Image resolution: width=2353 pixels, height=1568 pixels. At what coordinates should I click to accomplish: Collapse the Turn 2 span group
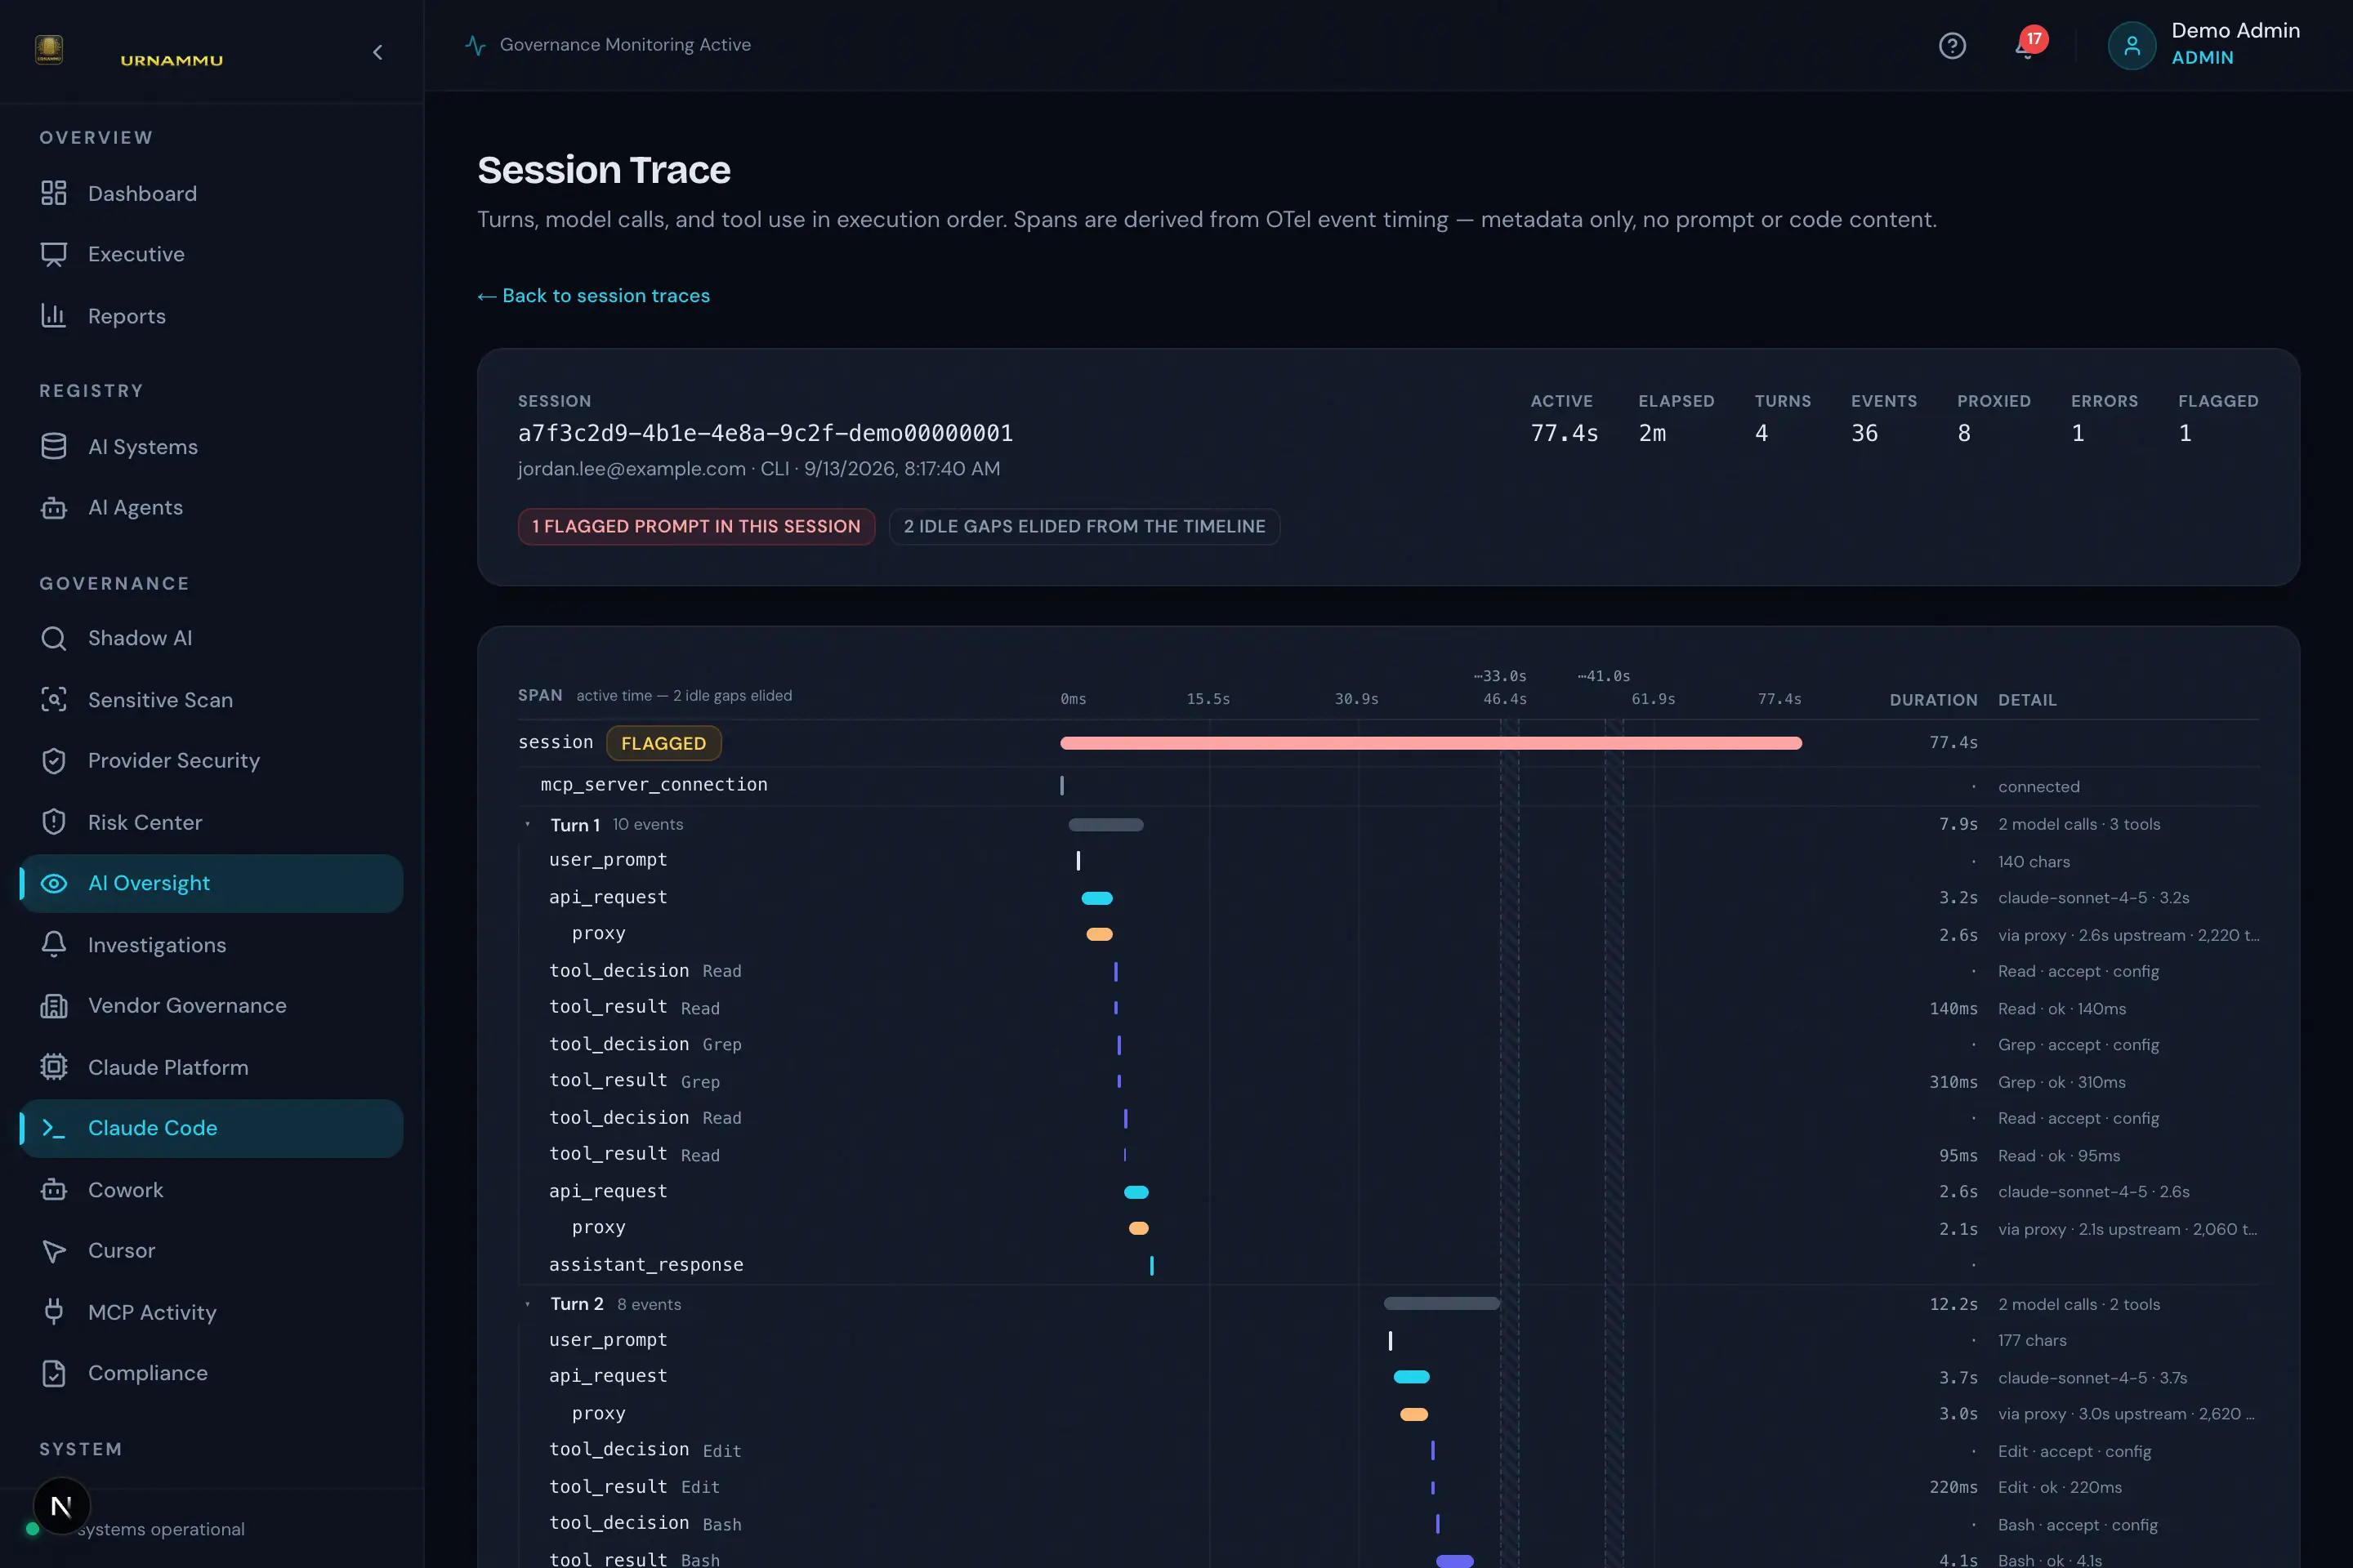(x=527, y=1304)
